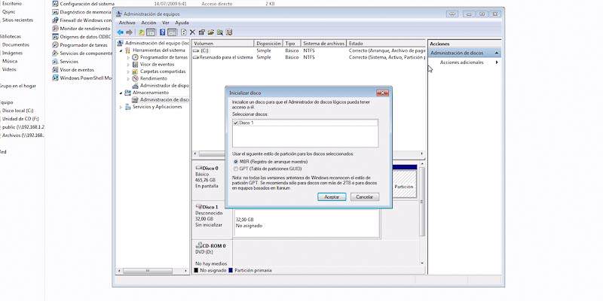603x301 pixels.
Task: Collapse Almacenamiento tree node
Action: (121, 93)
